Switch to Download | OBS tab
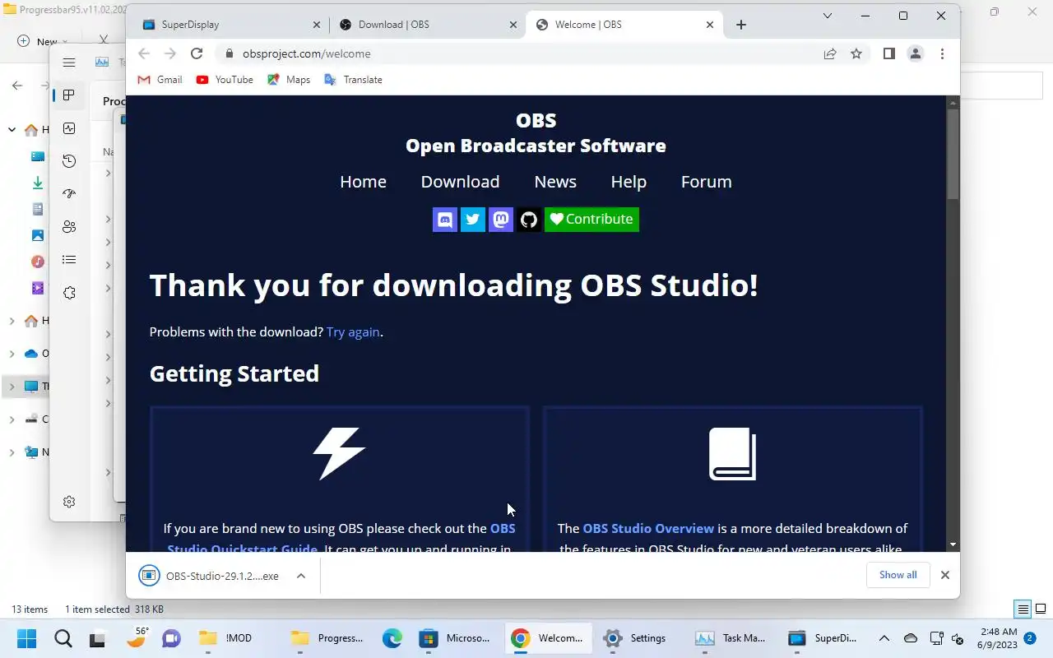This screenshot has width=1053, height=658. [428, 25]
